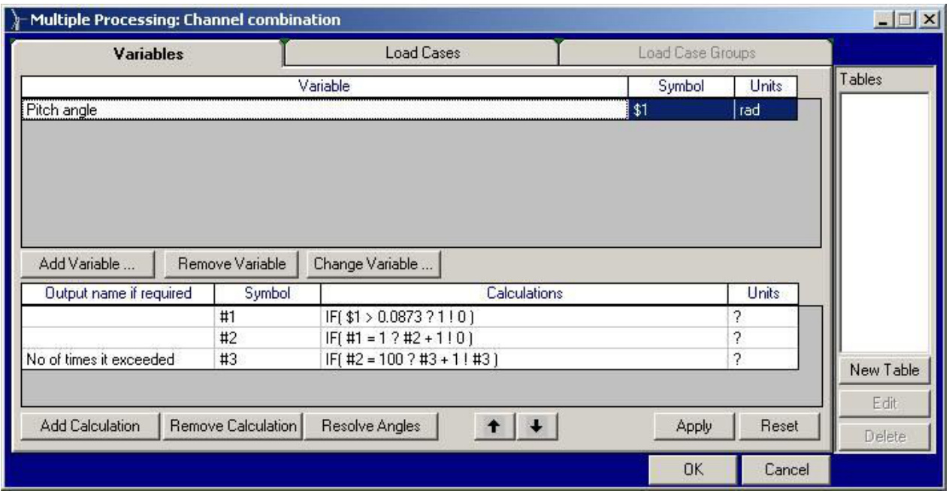Select the Pitch angle variable row
This screenshot has height=491, width=949.
coord(323,110)
